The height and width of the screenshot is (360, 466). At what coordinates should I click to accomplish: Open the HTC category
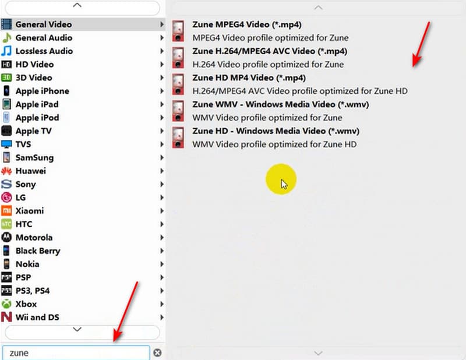pyautogui.click(x=83, y=224)
